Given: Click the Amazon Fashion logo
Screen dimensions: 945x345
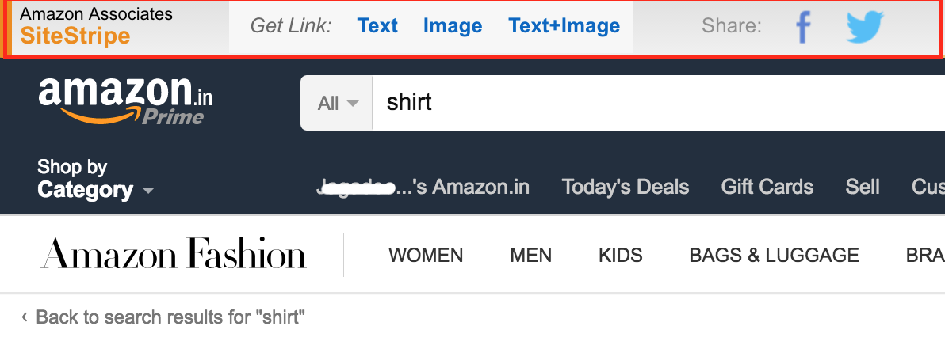Looking at the screenshot, I should [x=174, y=255].
